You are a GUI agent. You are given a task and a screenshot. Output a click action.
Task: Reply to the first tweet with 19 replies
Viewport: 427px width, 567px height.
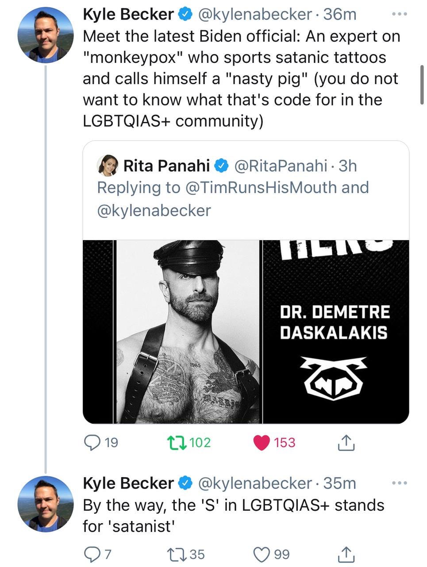tap(92, 443)
